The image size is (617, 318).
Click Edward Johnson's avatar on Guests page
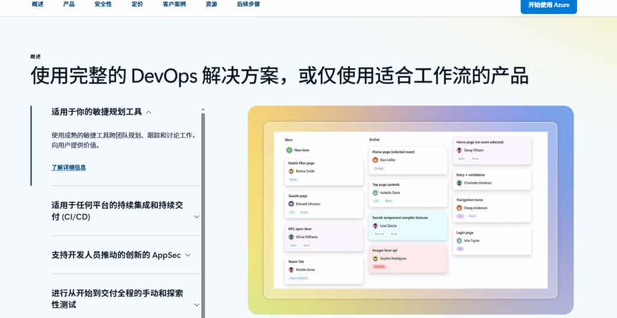click(x=291, y=204)
